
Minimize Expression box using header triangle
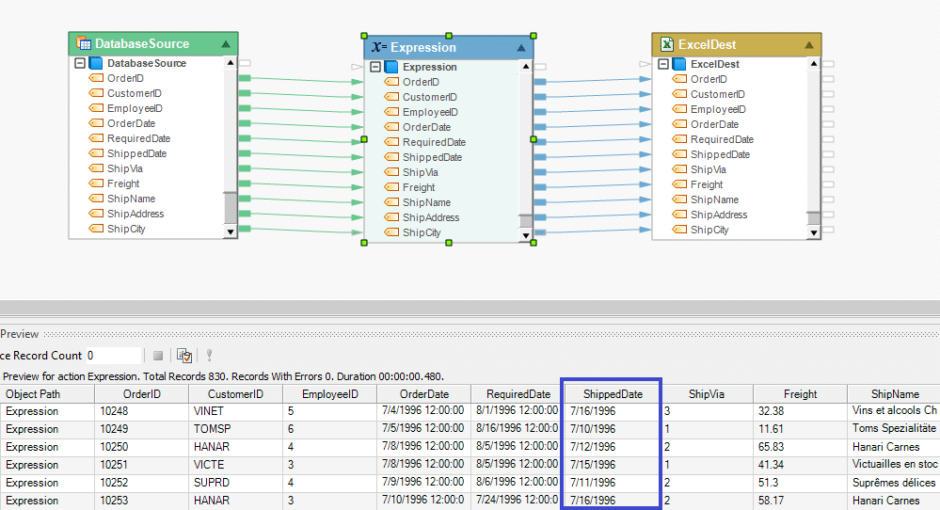point(521,47)
